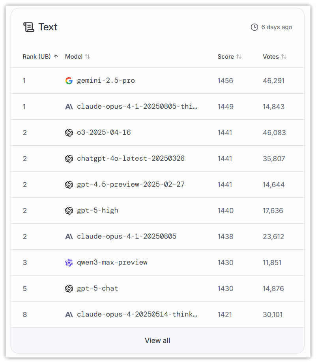Open the qwen3-max-preview model name
The height and width of the screenshot is (363, 316).
[x=112, y=263]
